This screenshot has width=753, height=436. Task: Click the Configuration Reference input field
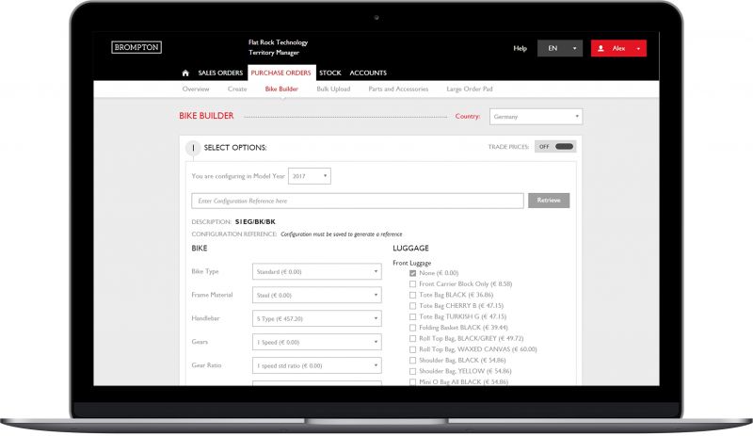[357, 201]
